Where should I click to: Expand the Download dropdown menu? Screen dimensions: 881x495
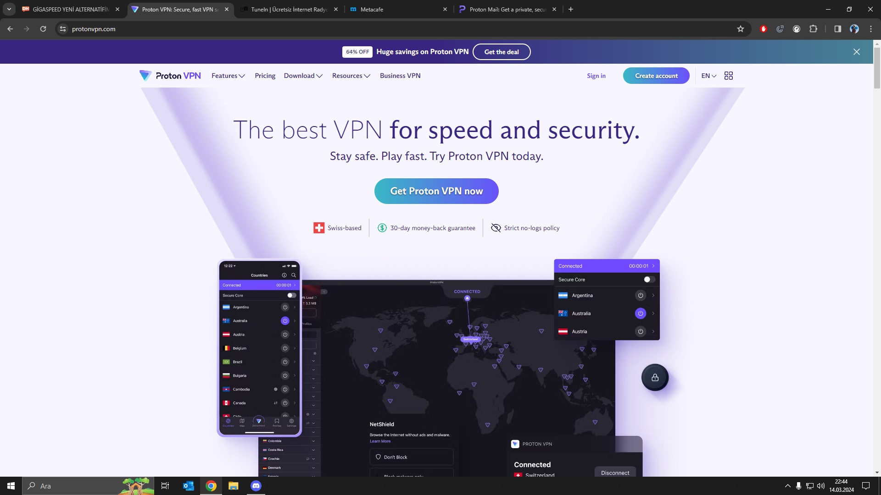303,76
